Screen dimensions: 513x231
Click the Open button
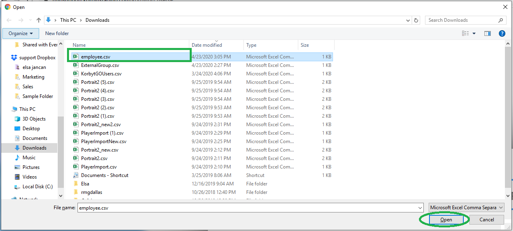pyautogui.click(x=446, y=220)
